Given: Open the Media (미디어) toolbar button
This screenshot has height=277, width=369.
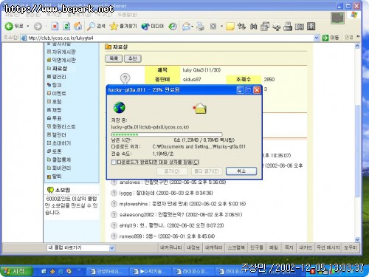Looking at the screenshot, I should [153, 26].
